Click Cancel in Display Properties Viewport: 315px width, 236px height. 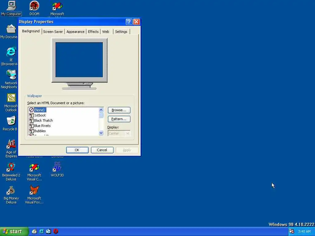(x=102, y=150)
